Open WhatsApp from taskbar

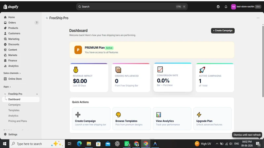127,144
